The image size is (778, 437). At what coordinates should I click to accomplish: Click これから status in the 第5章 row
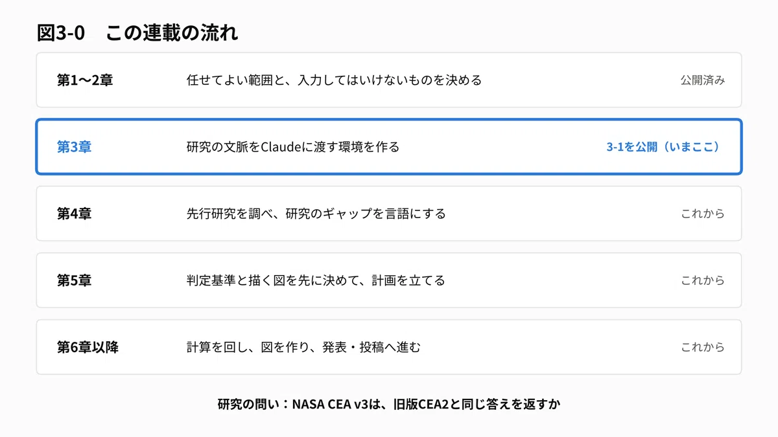pyautogui.click(x=703, y=280)
